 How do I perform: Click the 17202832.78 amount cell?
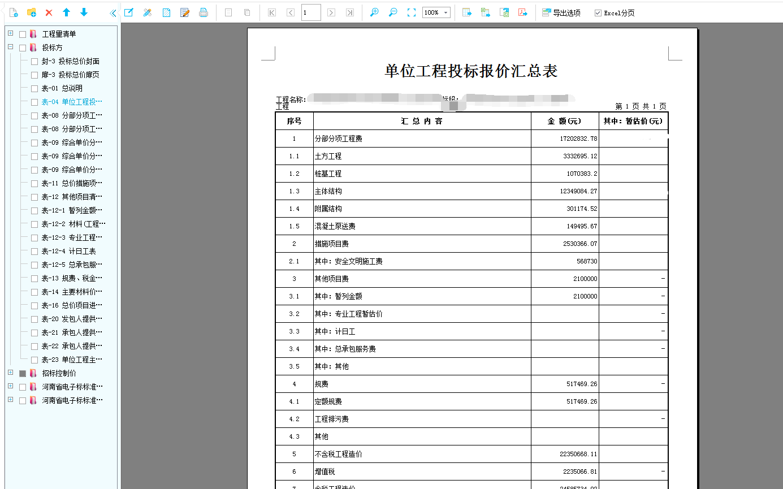tap(565, 139)
